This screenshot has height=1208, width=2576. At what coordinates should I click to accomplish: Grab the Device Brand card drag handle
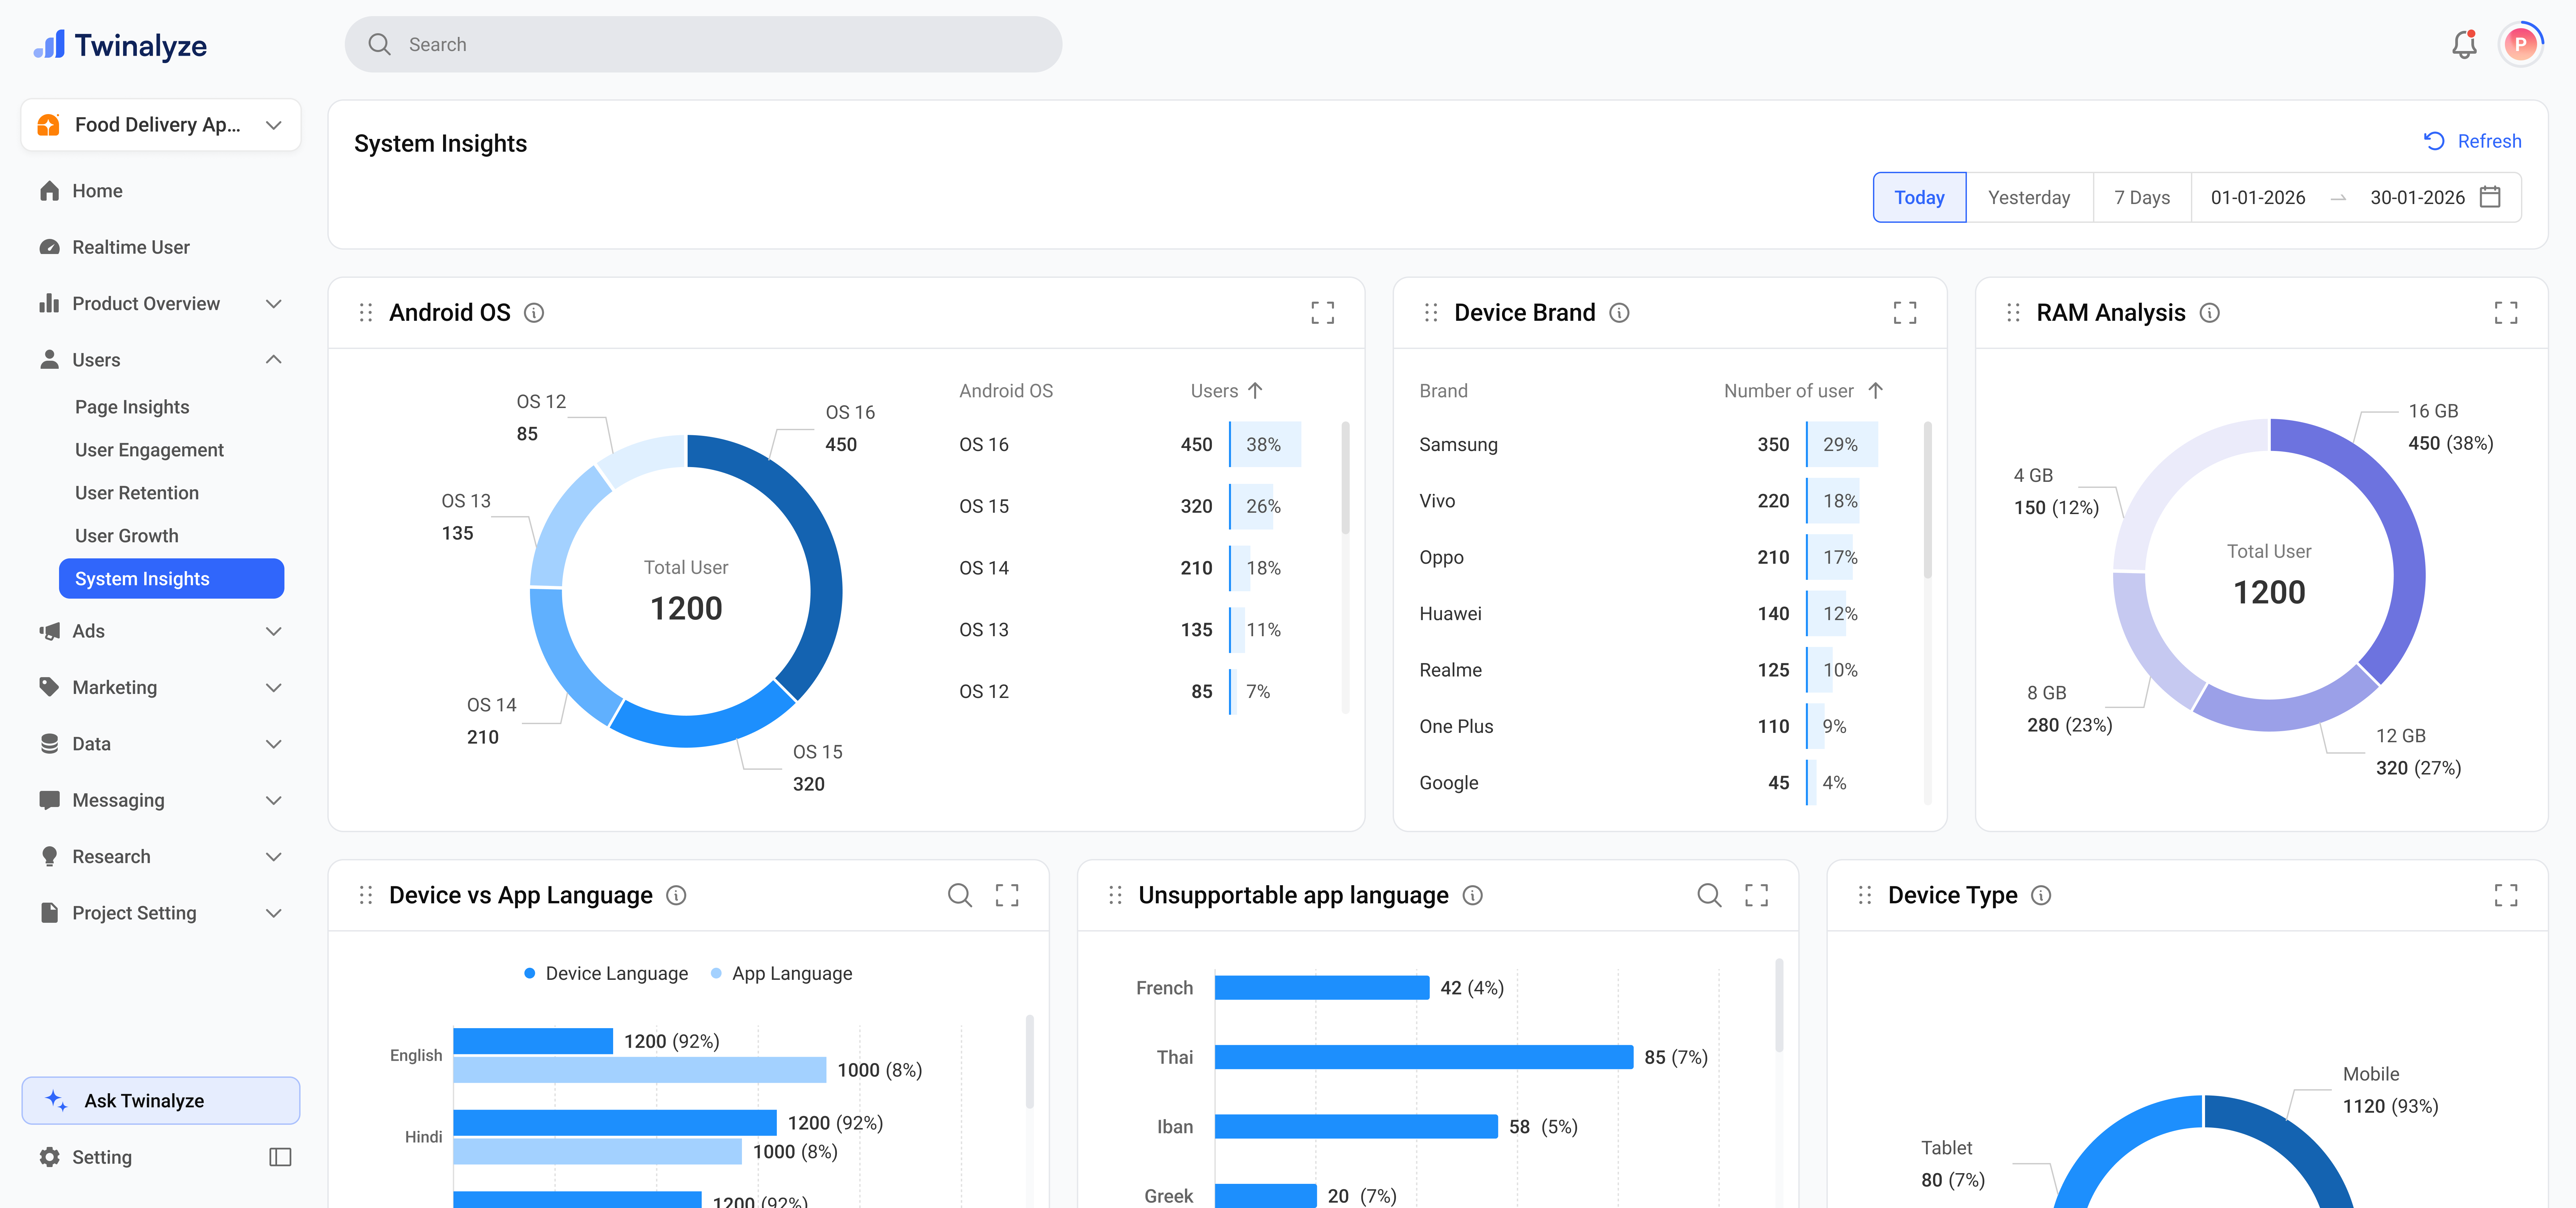(1431, 313)
